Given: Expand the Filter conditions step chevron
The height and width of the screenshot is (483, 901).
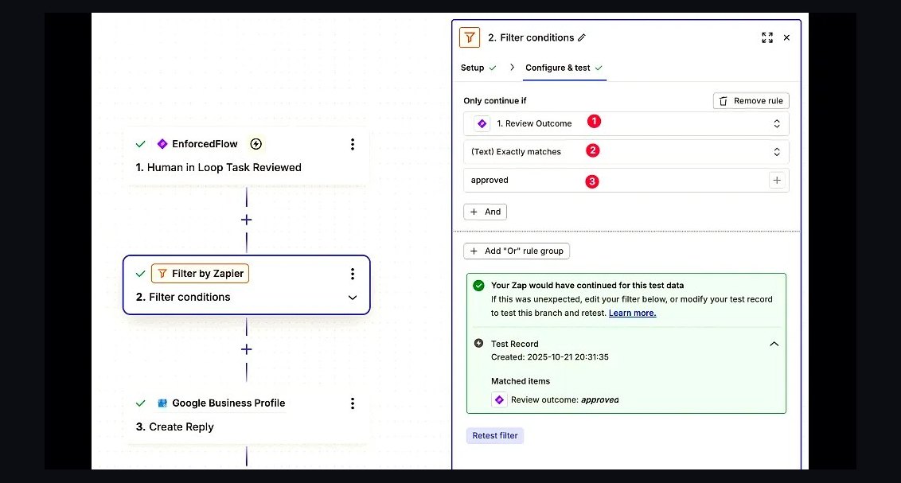Looking at the screenshot, I should (x=353, y=298).
